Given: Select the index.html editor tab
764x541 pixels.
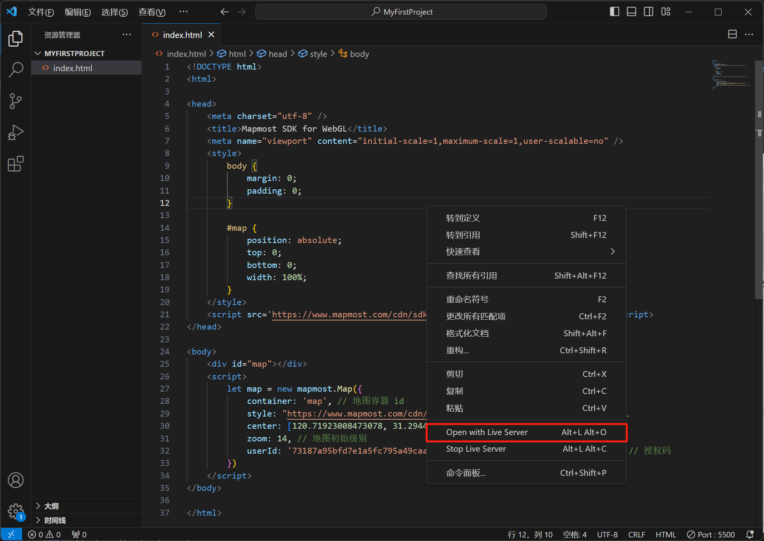Looking at the screenshot, I should [182, 35].
